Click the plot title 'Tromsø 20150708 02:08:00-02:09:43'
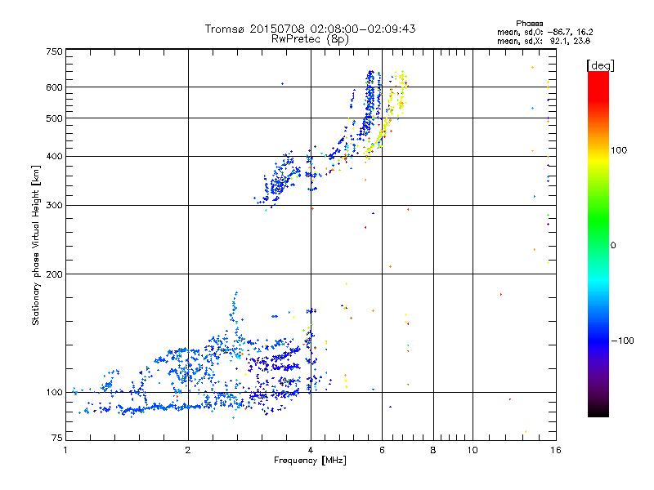 click(x=310, y=29)
